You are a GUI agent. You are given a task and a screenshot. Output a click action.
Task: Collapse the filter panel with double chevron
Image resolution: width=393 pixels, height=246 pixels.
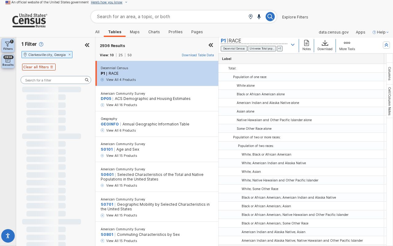(87, 45)
